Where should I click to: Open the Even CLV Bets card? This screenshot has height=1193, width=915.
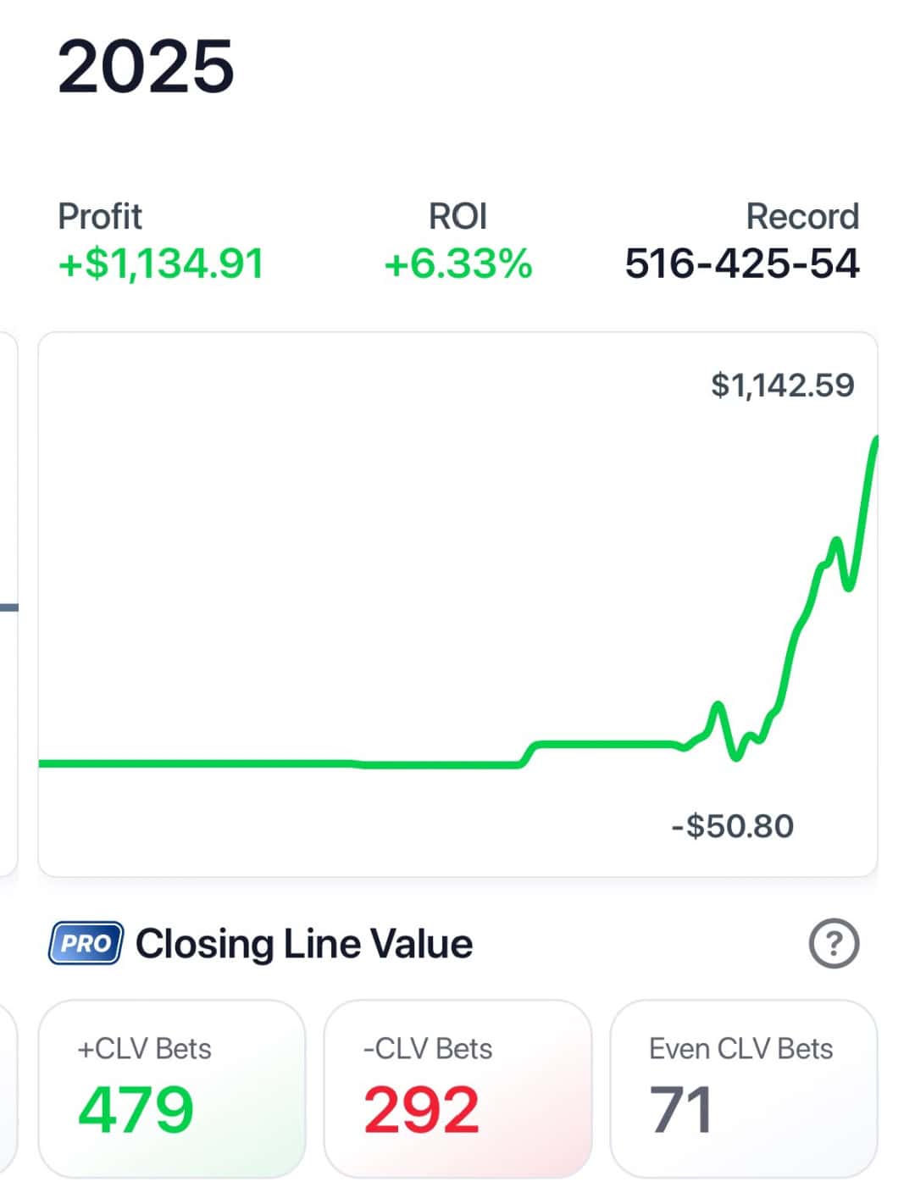pyautogui.click(x=744, y=1089)
